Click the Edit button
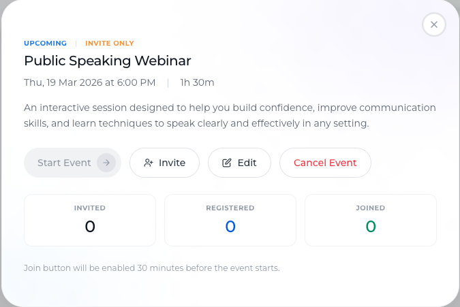Viewport: 460px width, 307px height. tap(239, 163)
